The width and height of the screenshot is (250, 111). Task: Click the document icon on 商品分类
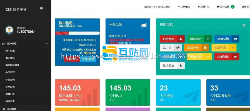tap(205, 48)
